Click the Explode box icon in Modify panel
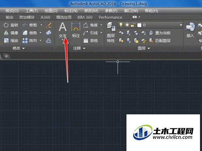Image resolution: width=202 pixels, height=151 pixels. [x=48, y=33]
